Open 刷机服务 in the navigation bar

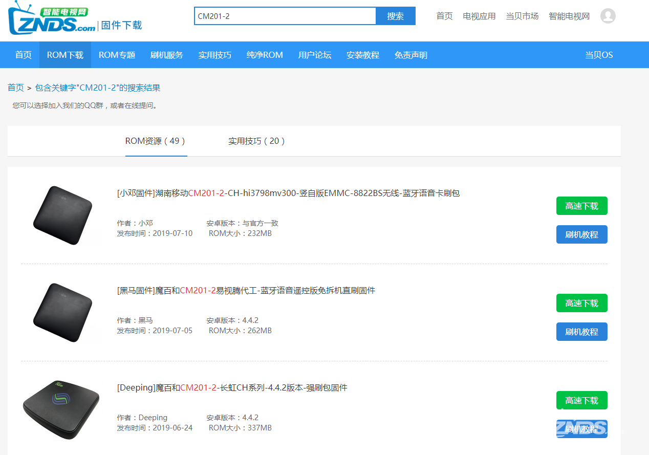click(x=167, y=55)
